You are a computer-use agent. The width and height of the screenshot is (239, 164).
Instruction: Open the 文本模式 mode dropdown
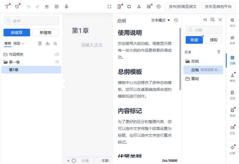[160, 20]
